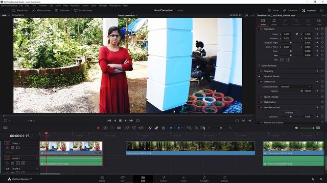Reset the Distortion value

322,116
